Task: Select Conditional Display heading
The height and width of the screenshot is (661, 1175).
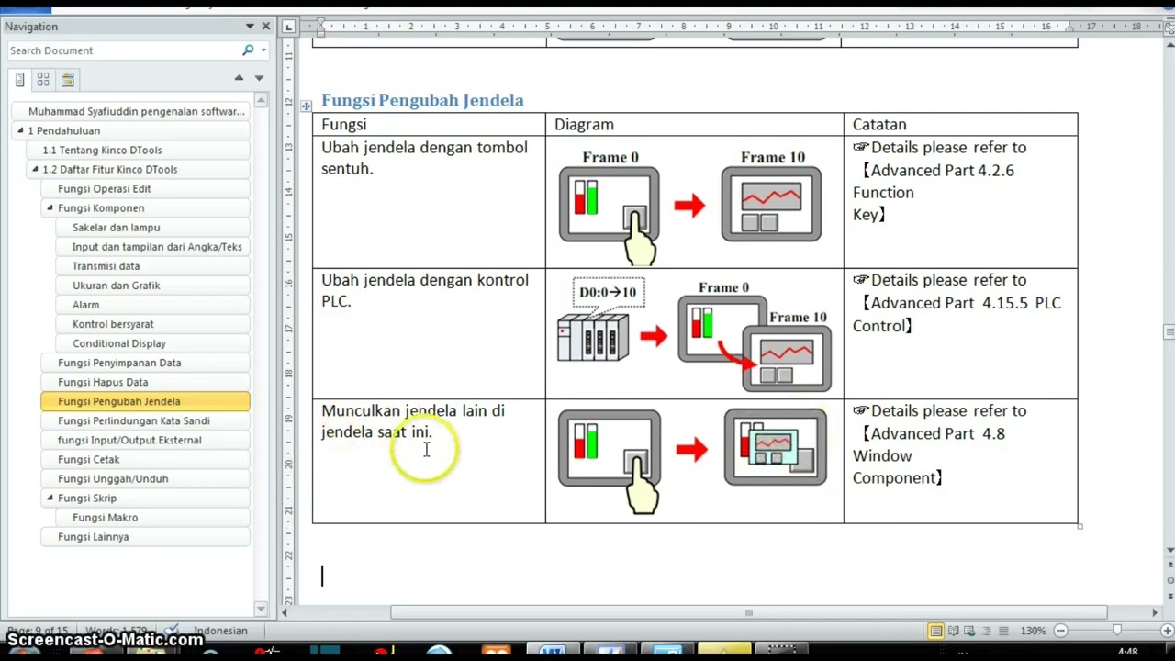Action: 153,342
